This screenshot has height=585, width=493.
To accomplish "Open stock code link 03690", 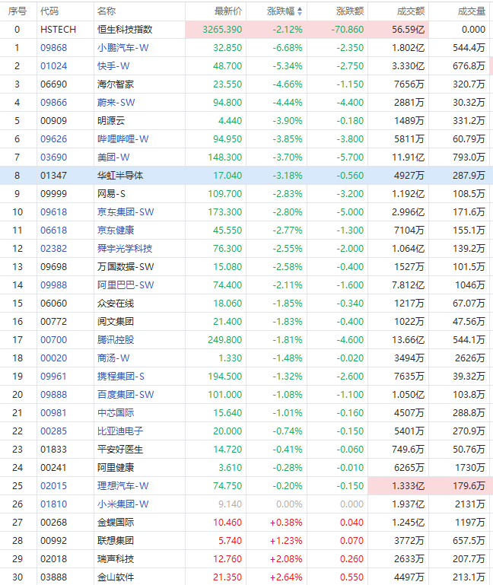I will coord(54,157).
